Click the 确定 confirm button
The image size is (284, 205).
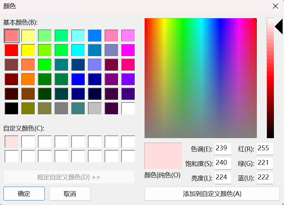[x=24, y=194]
